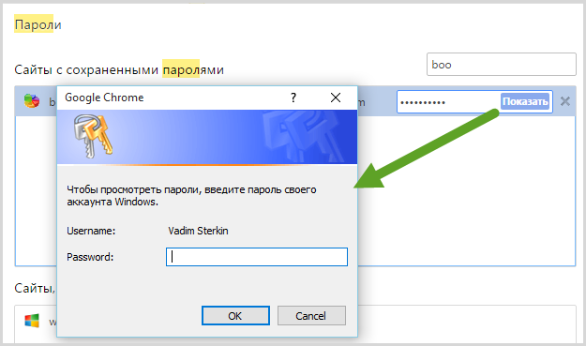
Task: Click the Показать button to reveal password
Action: [x=525, y=101]
